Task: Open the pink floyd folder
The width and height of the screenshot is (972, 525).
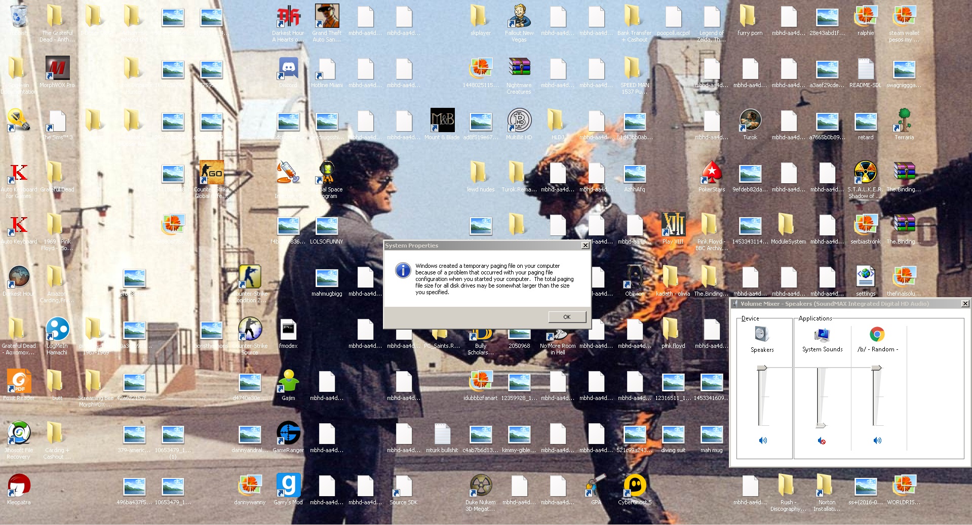Action: 673,329
